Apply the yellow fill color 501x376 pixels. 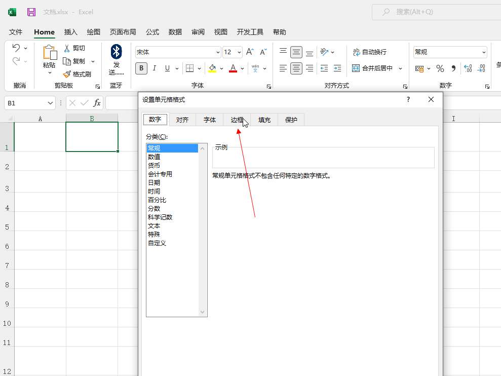(x=212, y=68)
